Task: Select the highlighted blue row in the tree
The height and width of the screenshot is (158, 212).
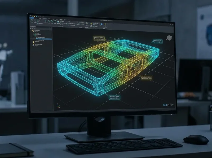Action: coord(44,39)
